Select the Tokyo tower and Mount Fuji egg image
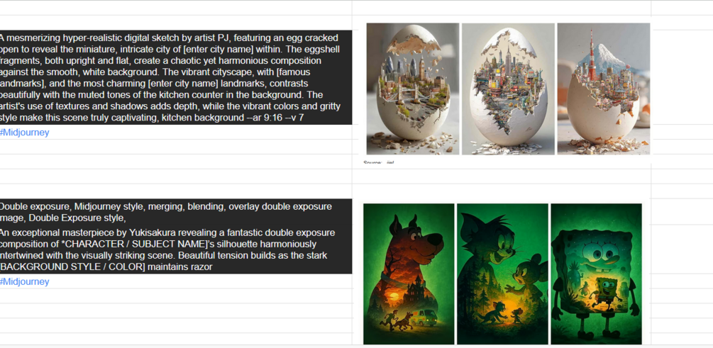 point(604,89)
